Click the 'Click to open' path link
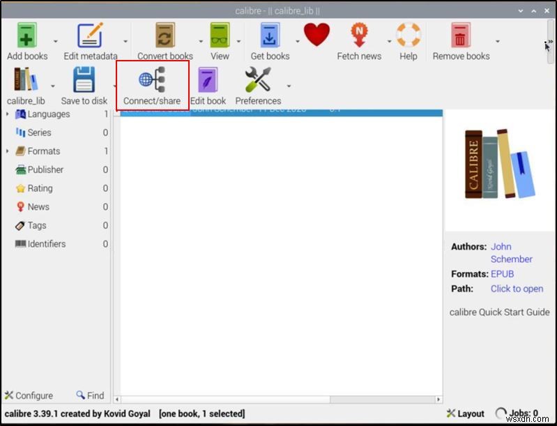 517,289
